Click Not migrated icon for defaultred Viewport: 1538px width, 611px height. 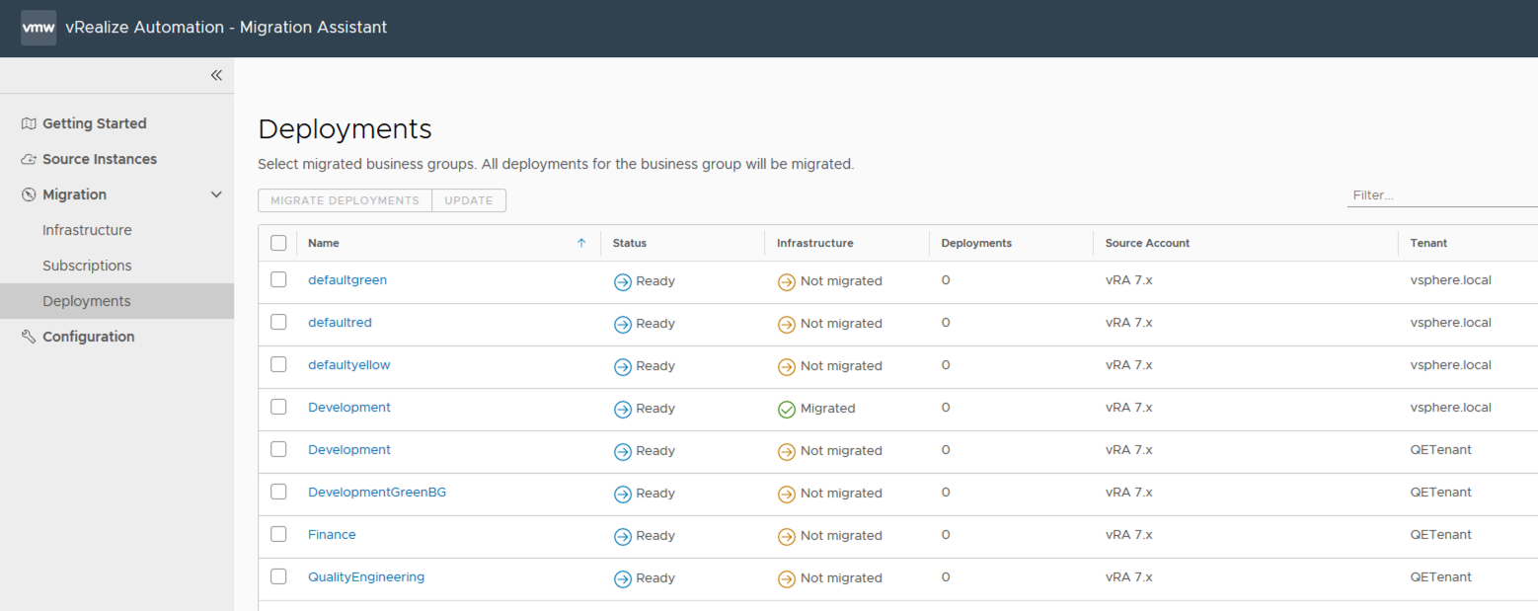787,324
